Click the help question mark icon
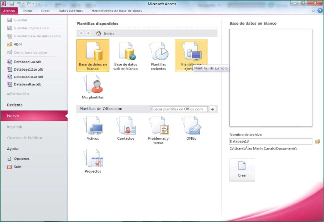 click(320, 11)
